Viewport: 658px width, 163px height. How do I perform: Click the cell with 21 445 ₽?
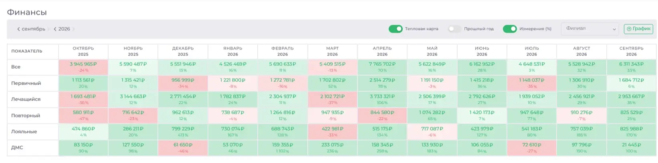point(632,148)
